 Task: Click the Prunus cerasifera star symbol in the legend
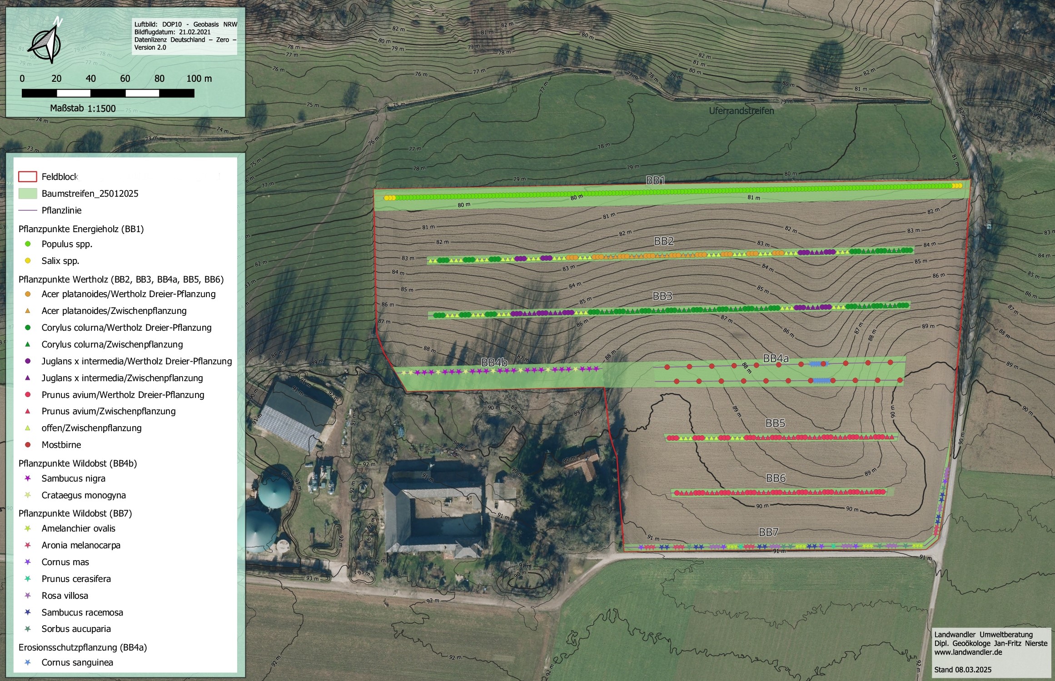(x=28, y=579)
